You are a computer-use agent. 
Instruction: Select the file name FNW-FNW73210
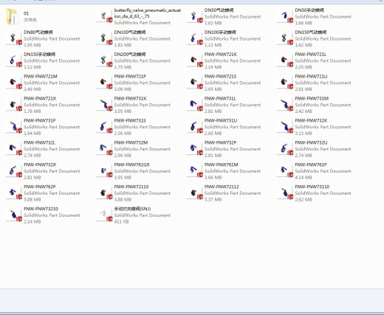point(41,209)
